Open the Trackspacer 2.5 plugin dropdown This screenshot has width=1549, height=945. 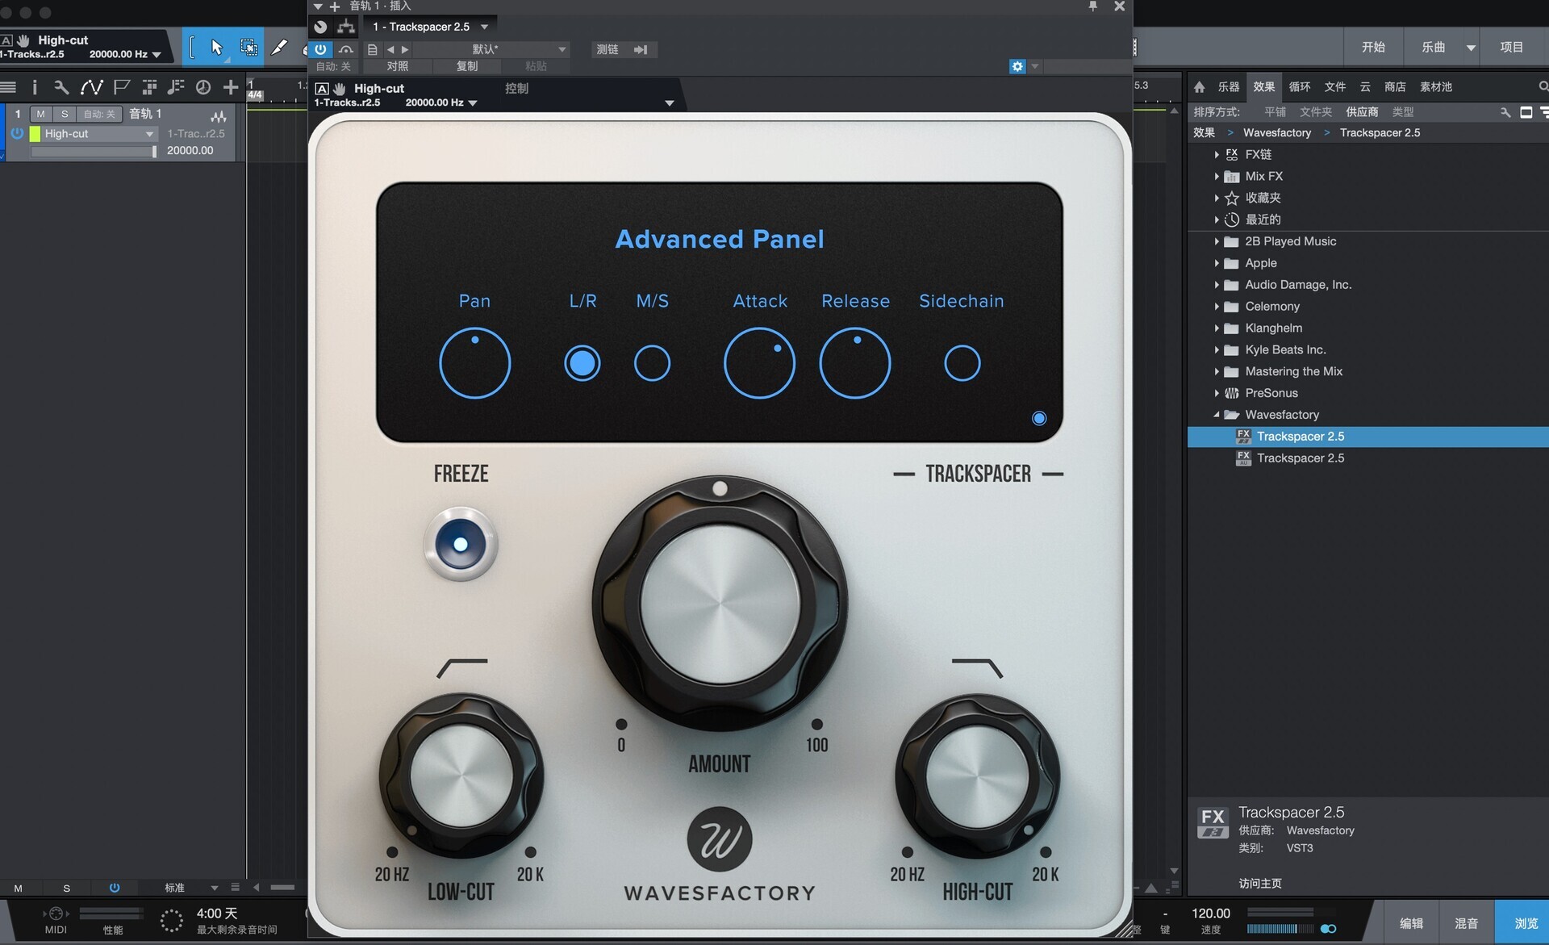(484, 27)
